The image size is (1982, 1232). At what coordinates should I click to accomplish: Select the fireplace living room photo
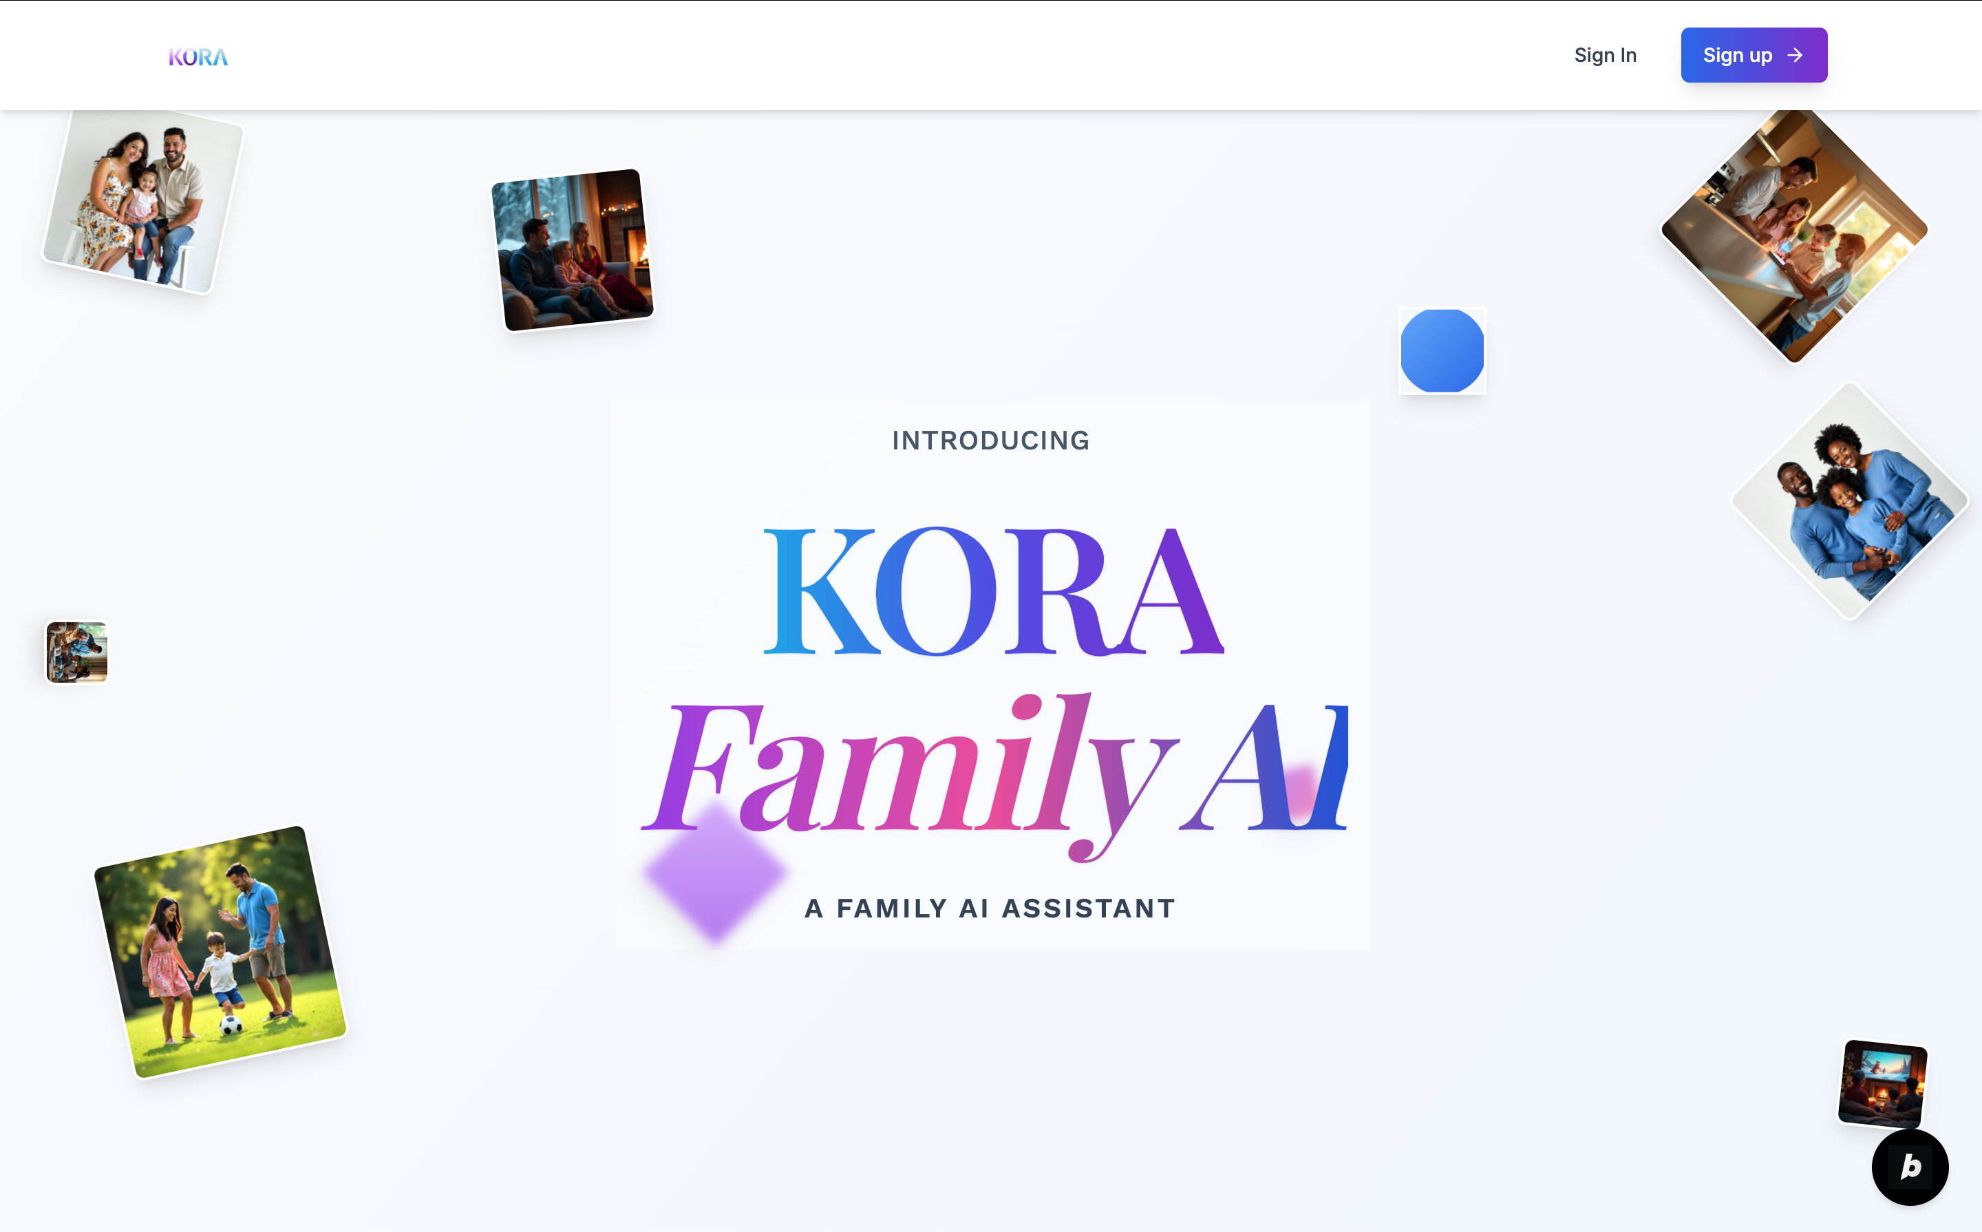[572, 249]
